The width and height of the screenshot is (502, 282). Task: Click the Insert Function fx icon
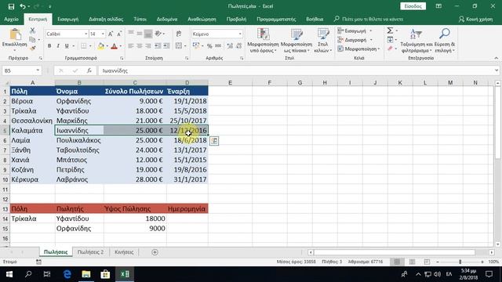(x=89, y=70)
